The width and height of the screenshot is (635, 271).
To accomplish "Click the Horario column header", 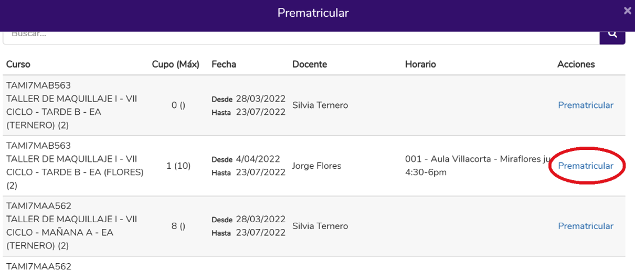I will click(x=420, y=64).
